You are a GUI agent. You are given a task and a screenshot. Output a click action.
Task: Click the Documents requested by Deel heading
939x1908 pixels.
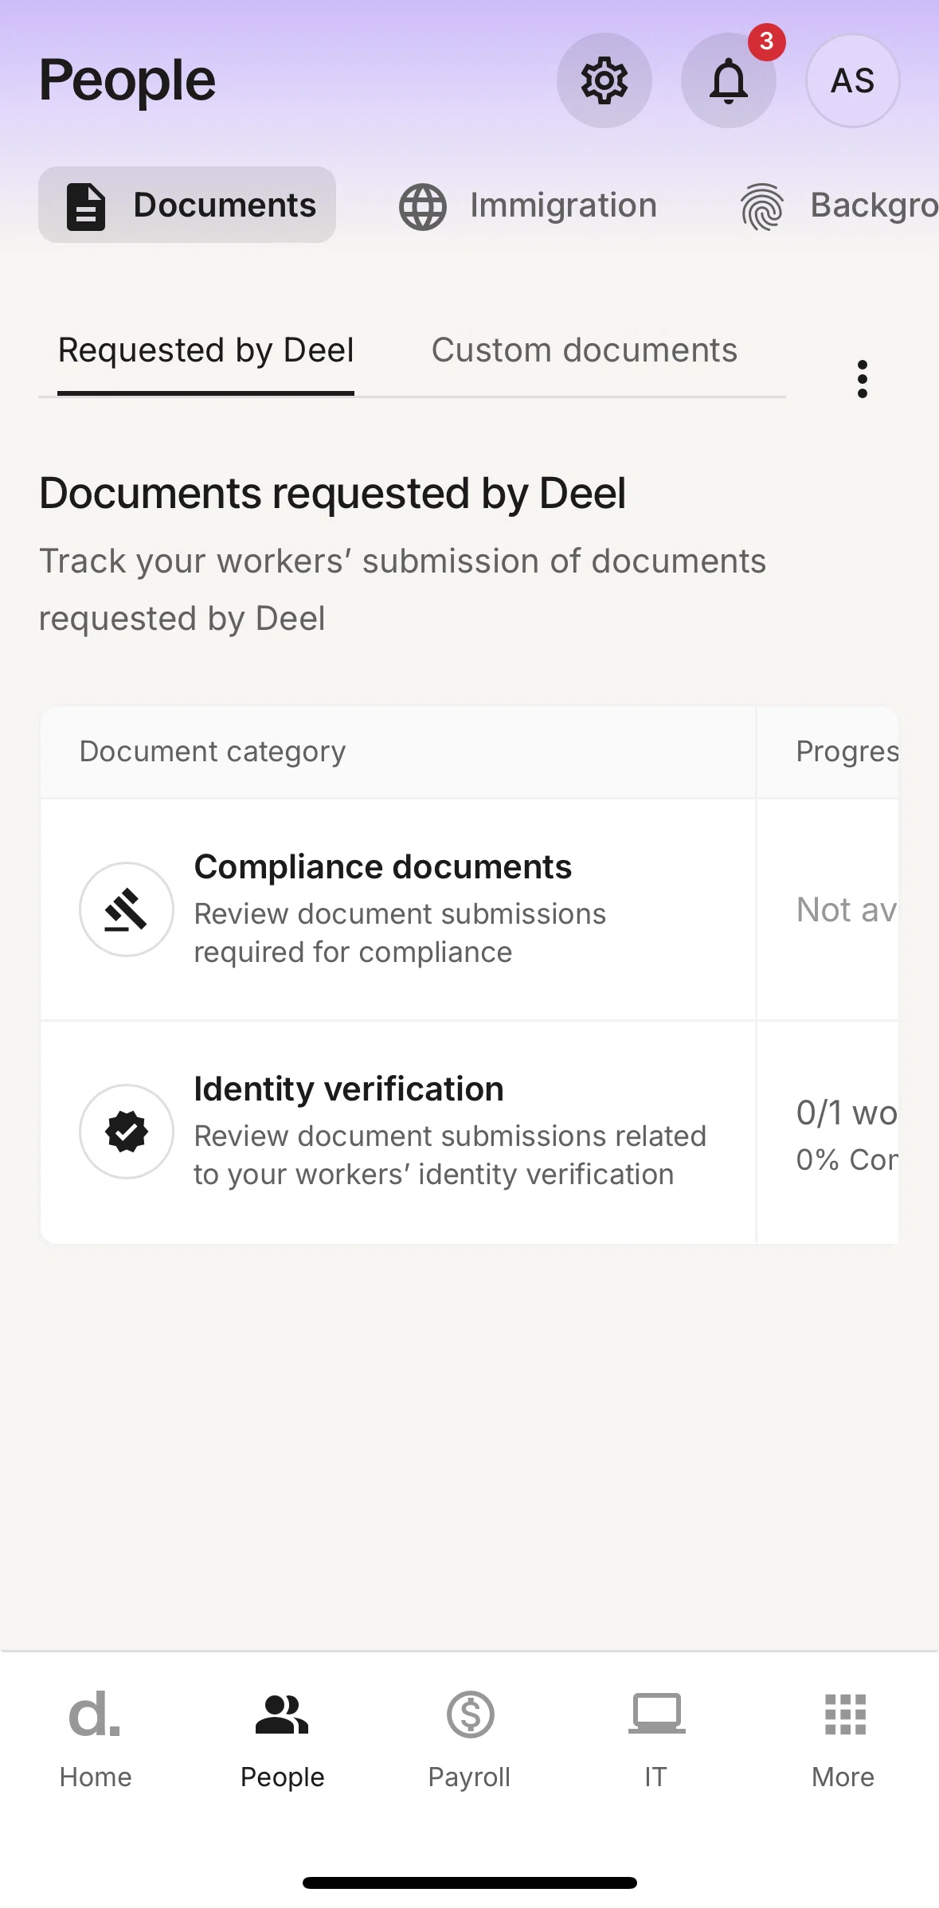coord(332,493)
